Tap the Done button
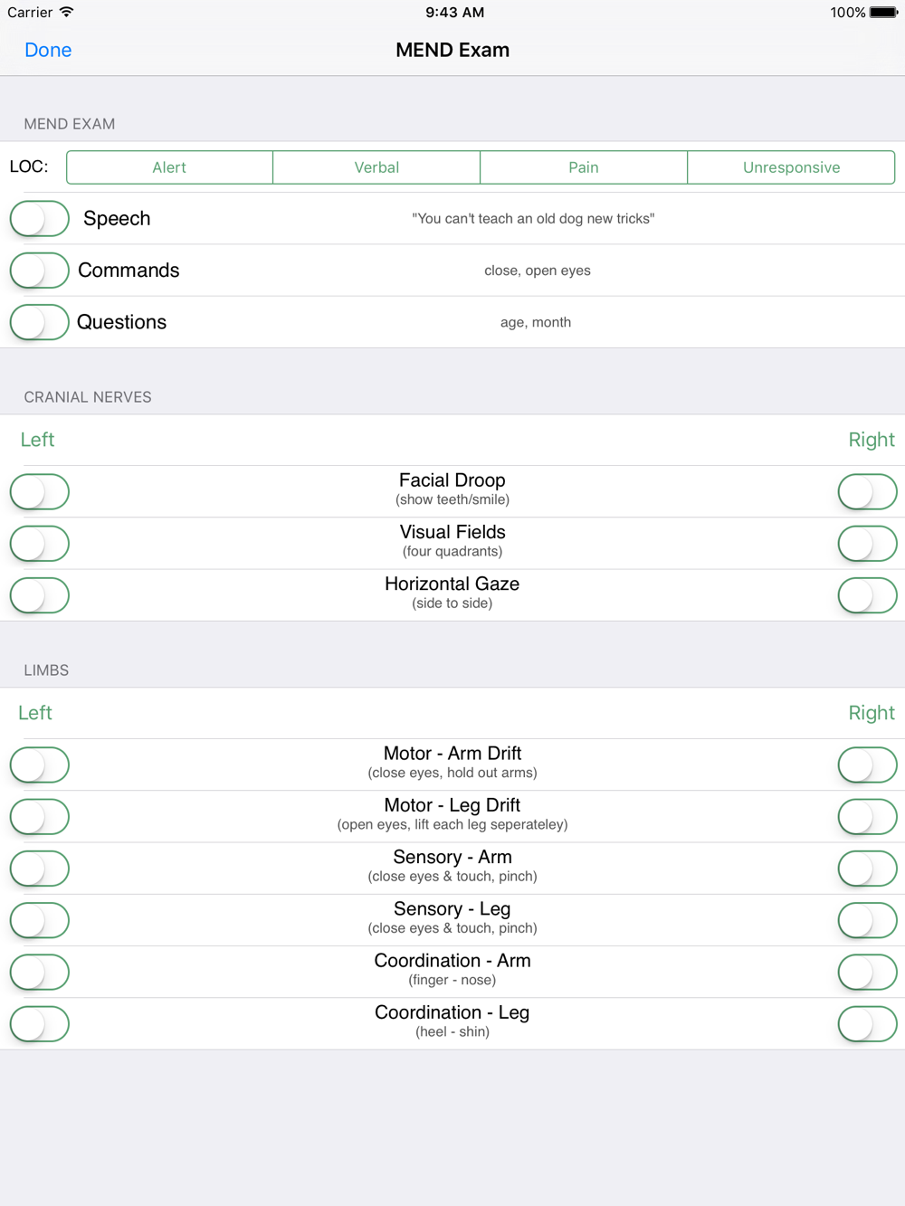Screen dimensions: 905x1206 tap(48, 50)
